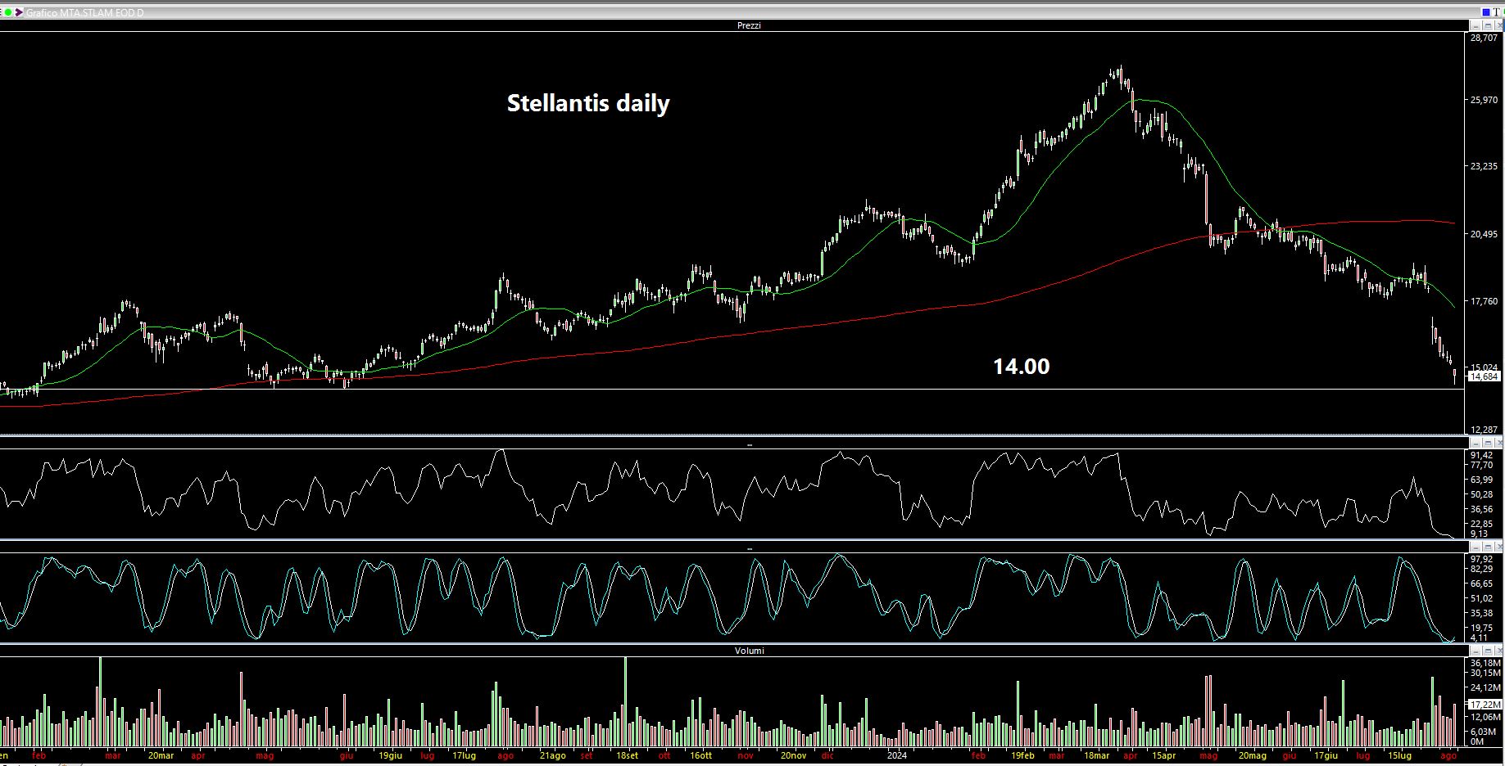The height and width of the screenshot is (766, 1505).
Task: Close the Volumi panel
Action: (x=1499, y=651)
